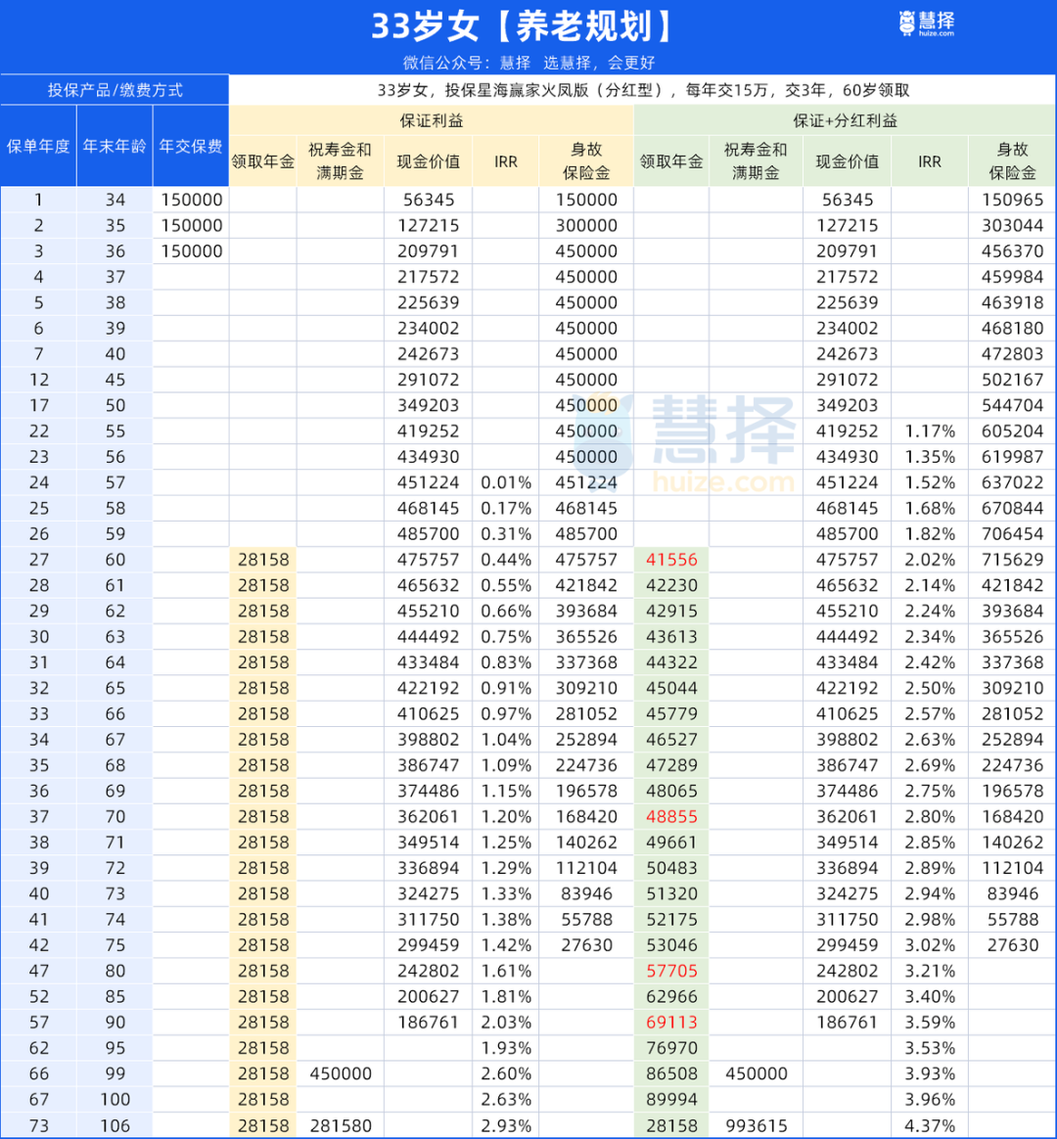Click 祝寿金和满期金 header under 保证+分红利益

[756, 161]
